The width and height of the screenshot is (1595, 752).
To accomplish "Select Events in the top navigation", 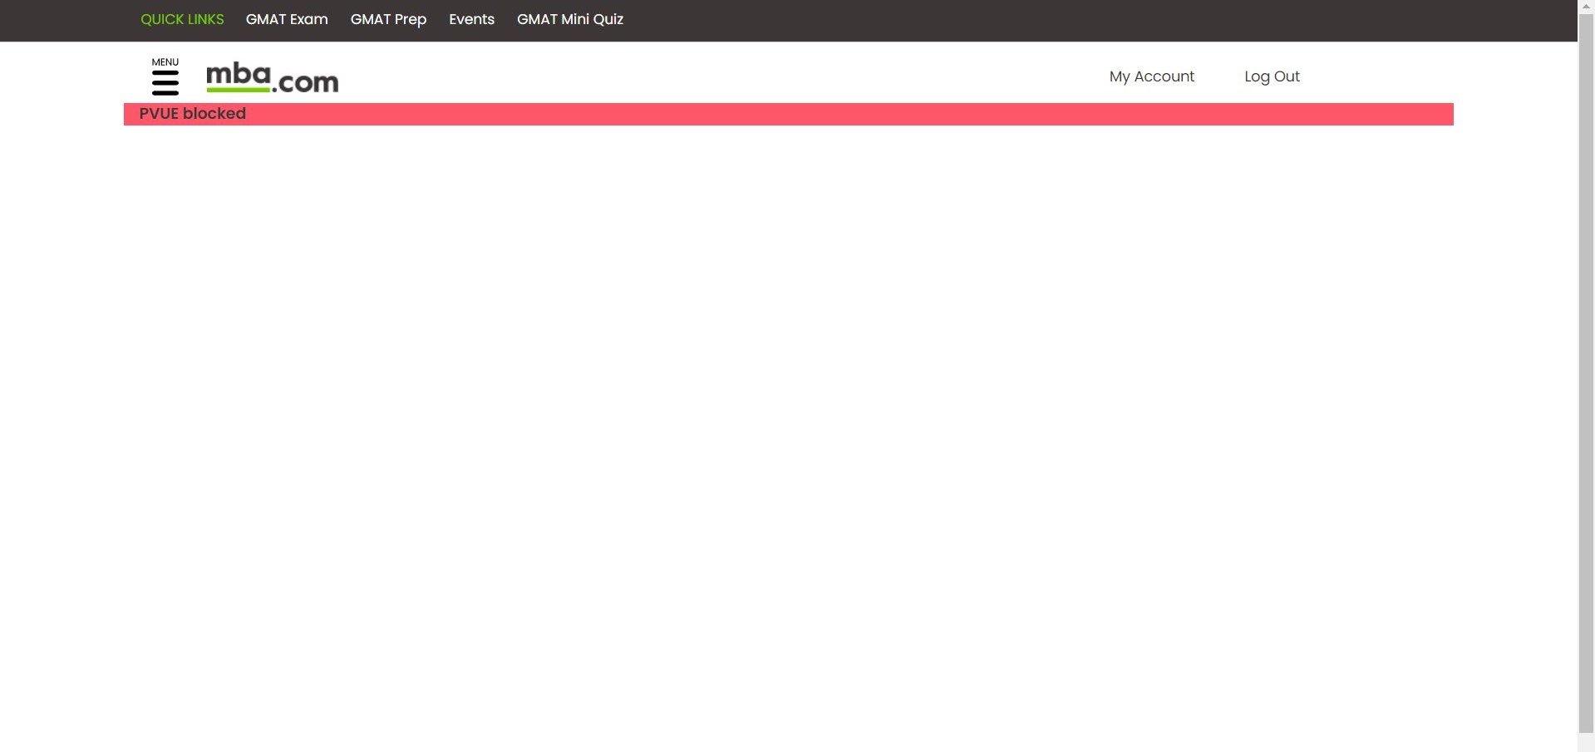I will pos(471,19).
